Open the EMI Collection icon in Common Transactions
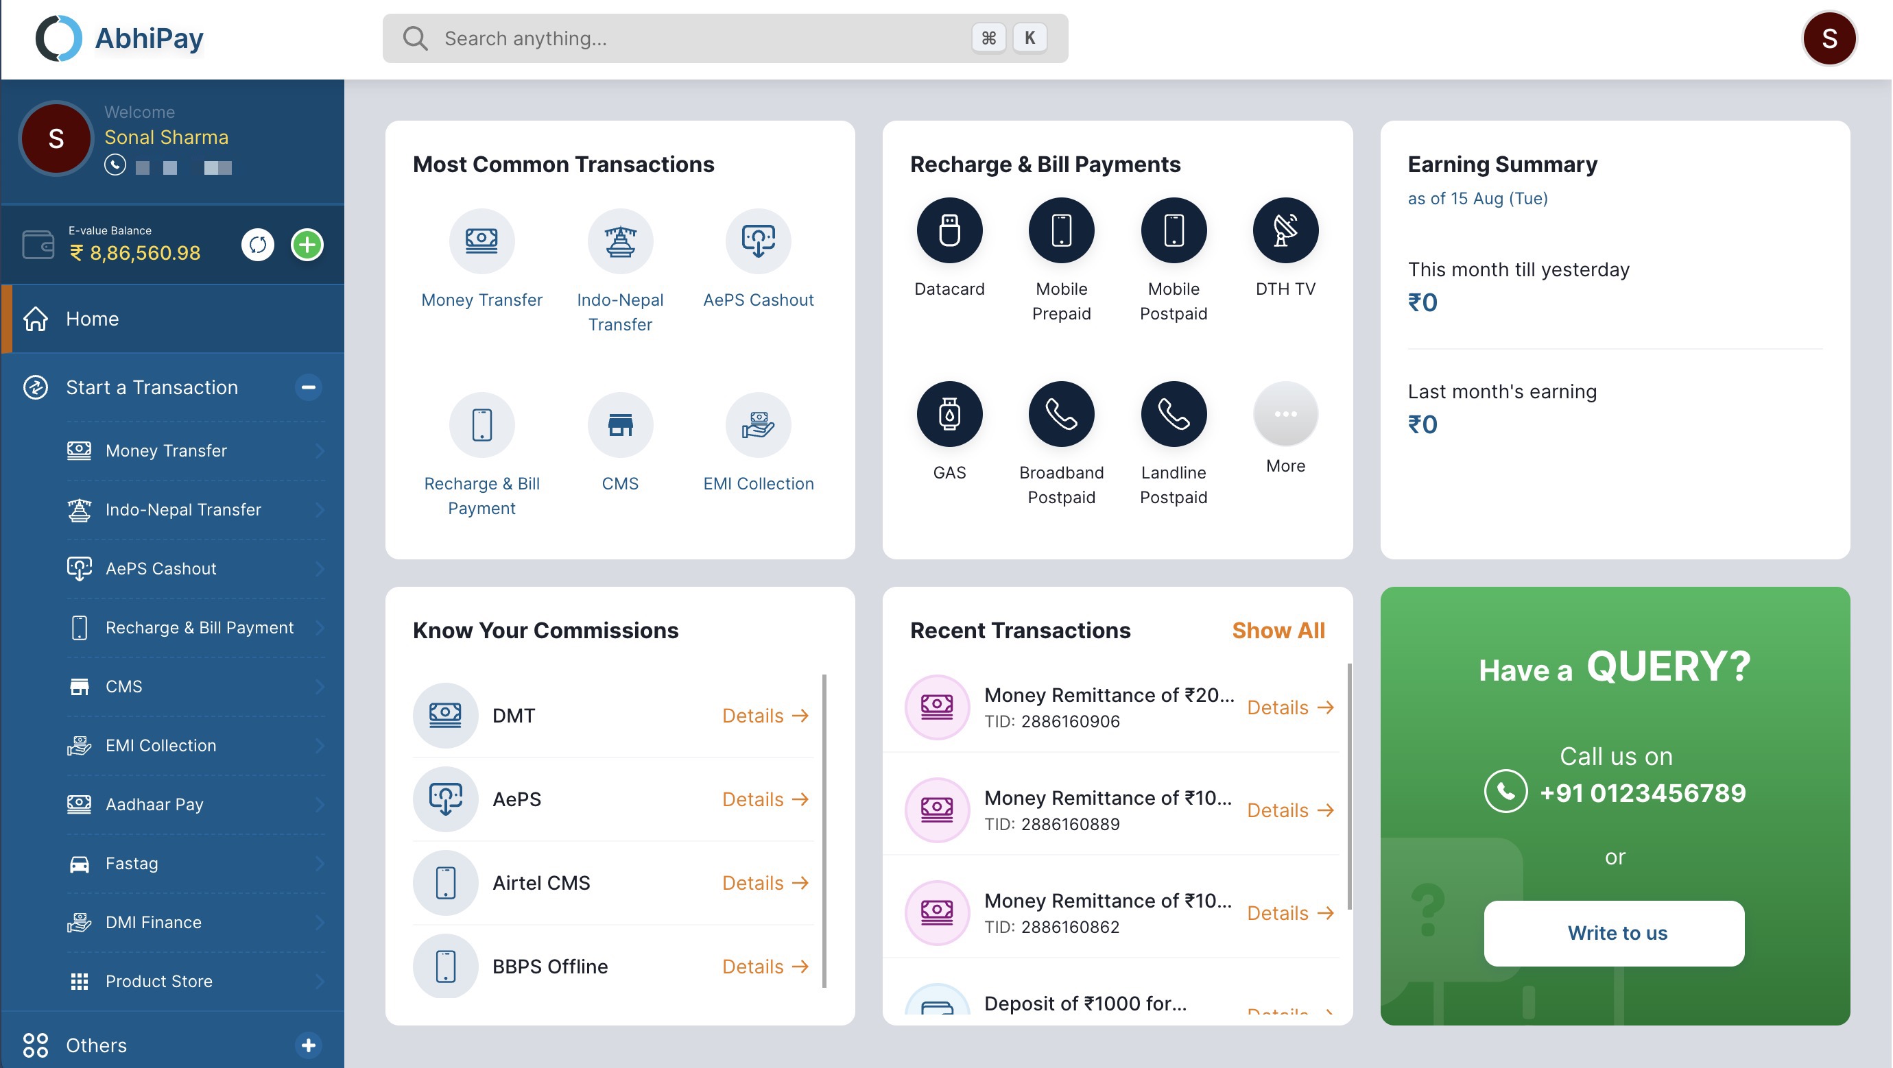The height and width of the screenshot is (1068, 1893). [x=758, y=424]
